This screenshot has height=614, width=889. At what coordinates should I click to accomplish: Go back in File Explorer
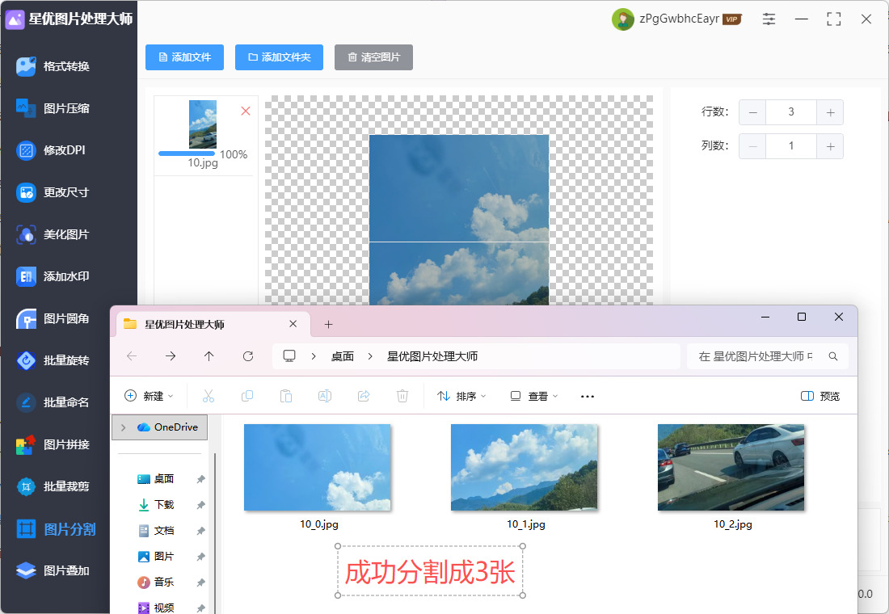[x=132, y=356]
